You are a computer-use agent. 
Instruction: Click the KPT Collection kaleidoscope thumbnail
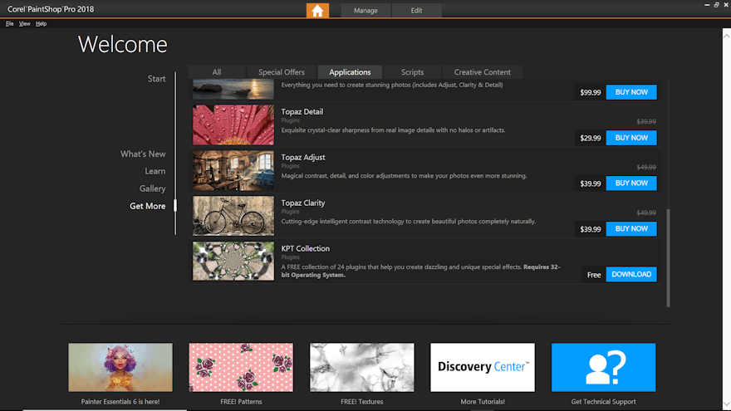click(x=233, y=261)
